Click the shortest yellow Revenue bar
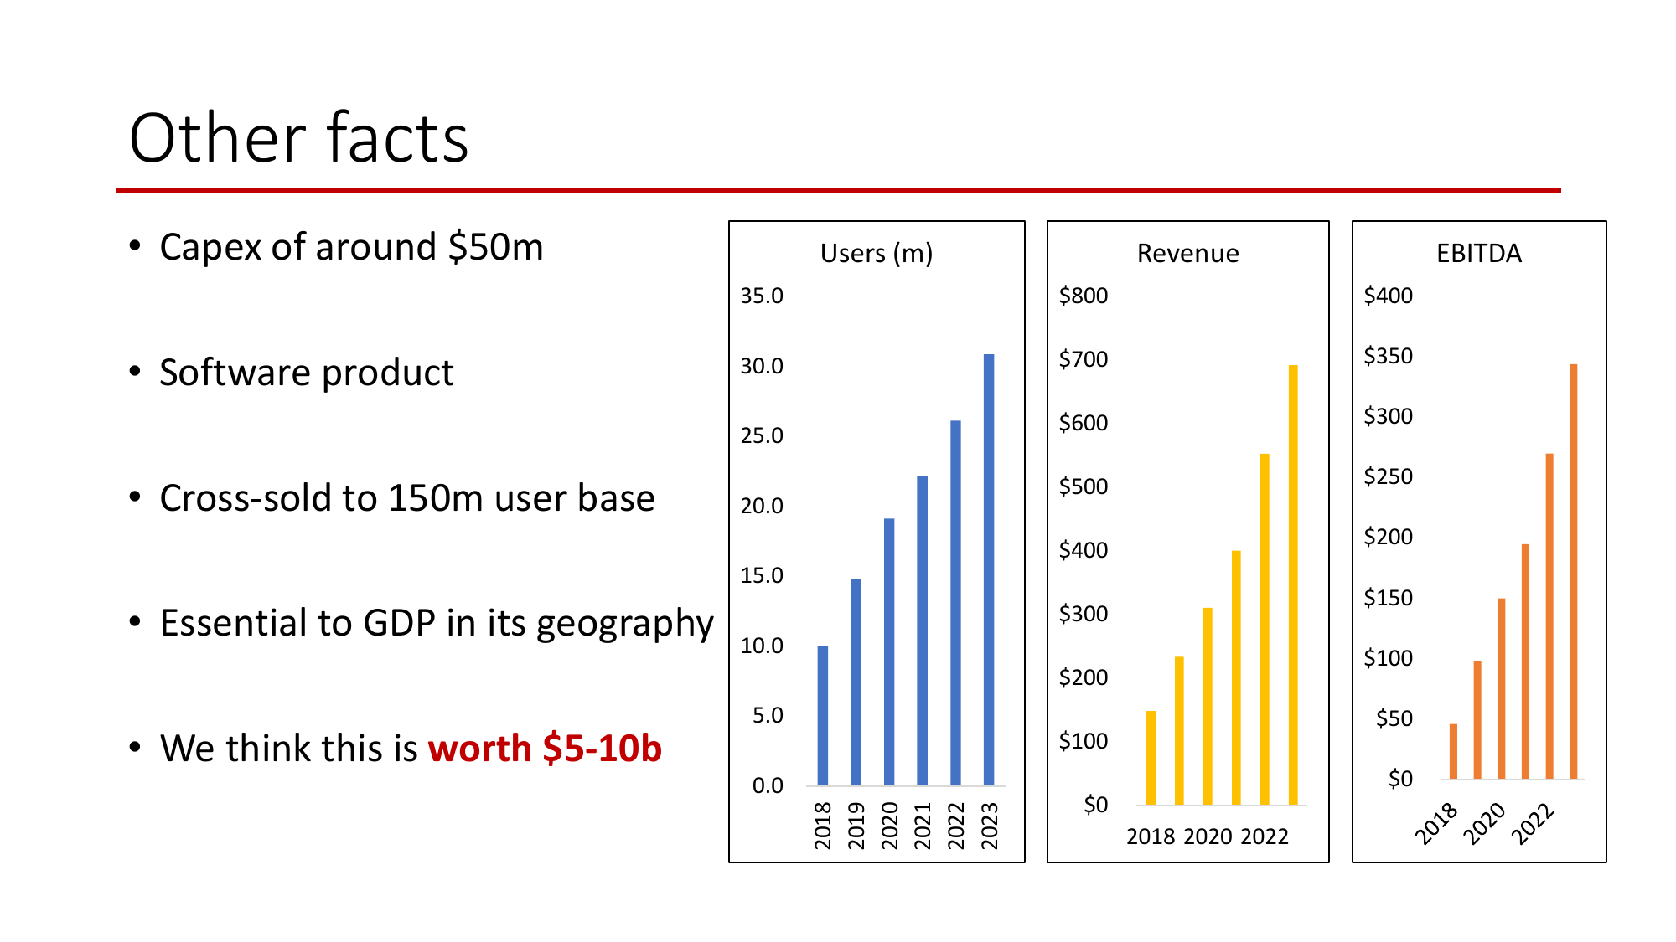The height and width of the screenshot is (942, 1676). (1151, 759)
